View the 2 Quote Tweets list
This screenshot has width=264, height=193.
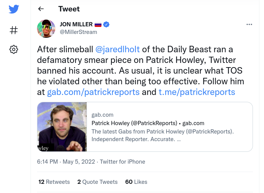pos(98,182)
